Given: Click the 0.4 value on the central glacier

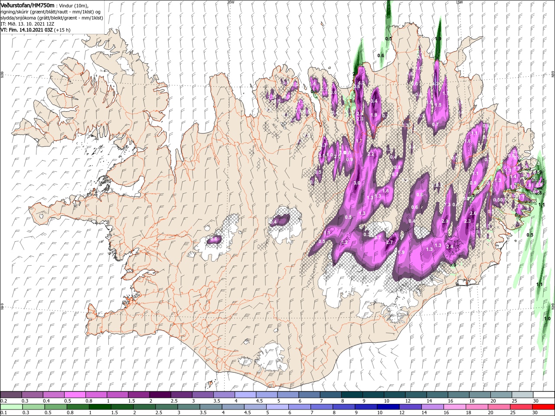Looking at the screenshot, I should (273, 222).
